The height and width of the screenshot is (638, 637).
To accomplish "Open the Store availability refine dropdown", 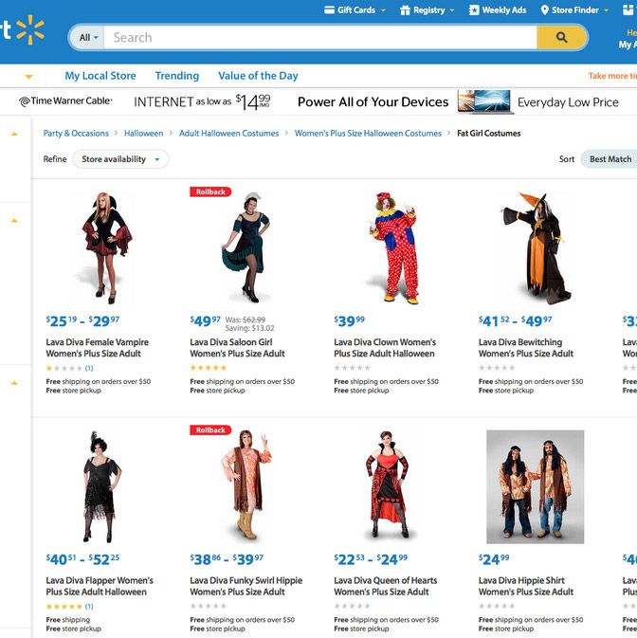I will (x=120, y=159).
